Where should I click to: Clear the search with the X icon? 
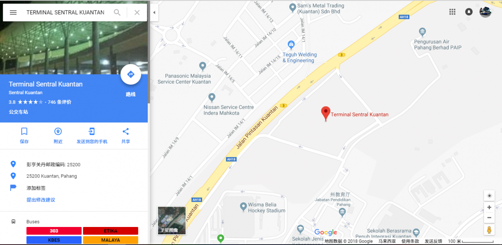click(x=137, y=13)
